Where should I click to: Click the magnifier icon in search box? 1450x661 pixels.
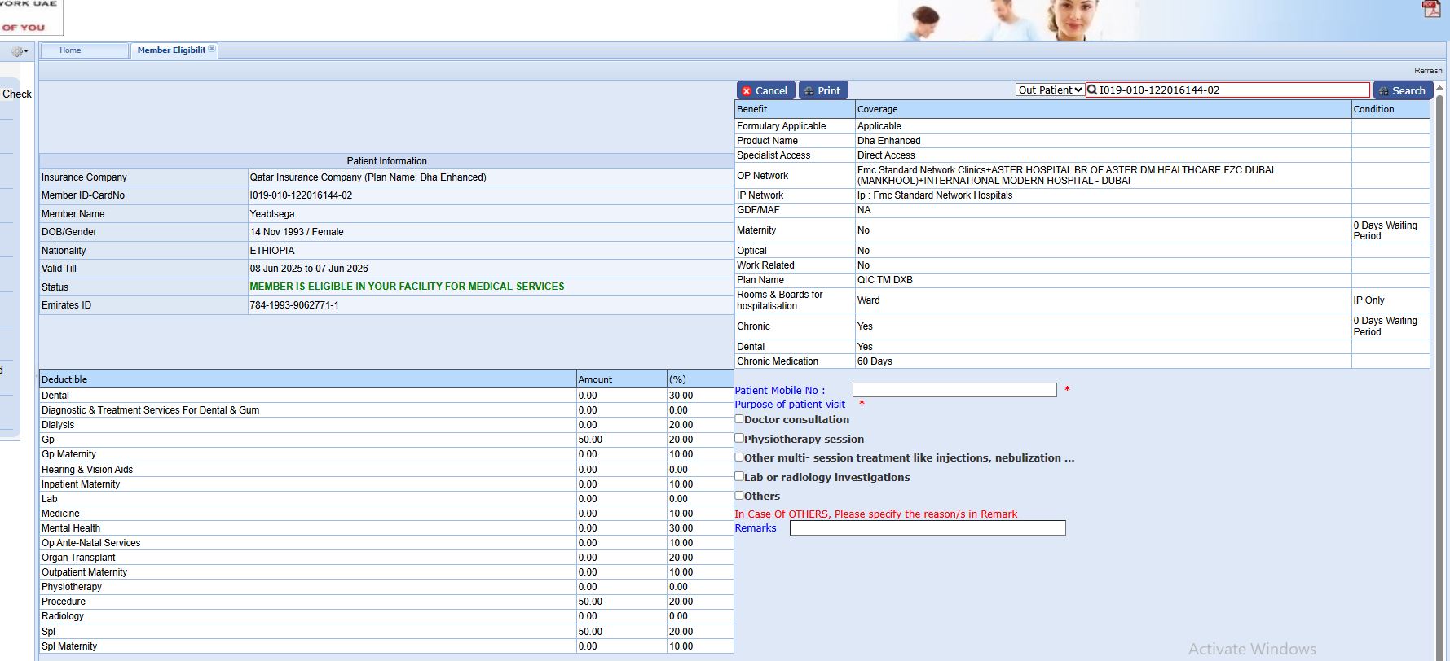(x=1092, y=90)
